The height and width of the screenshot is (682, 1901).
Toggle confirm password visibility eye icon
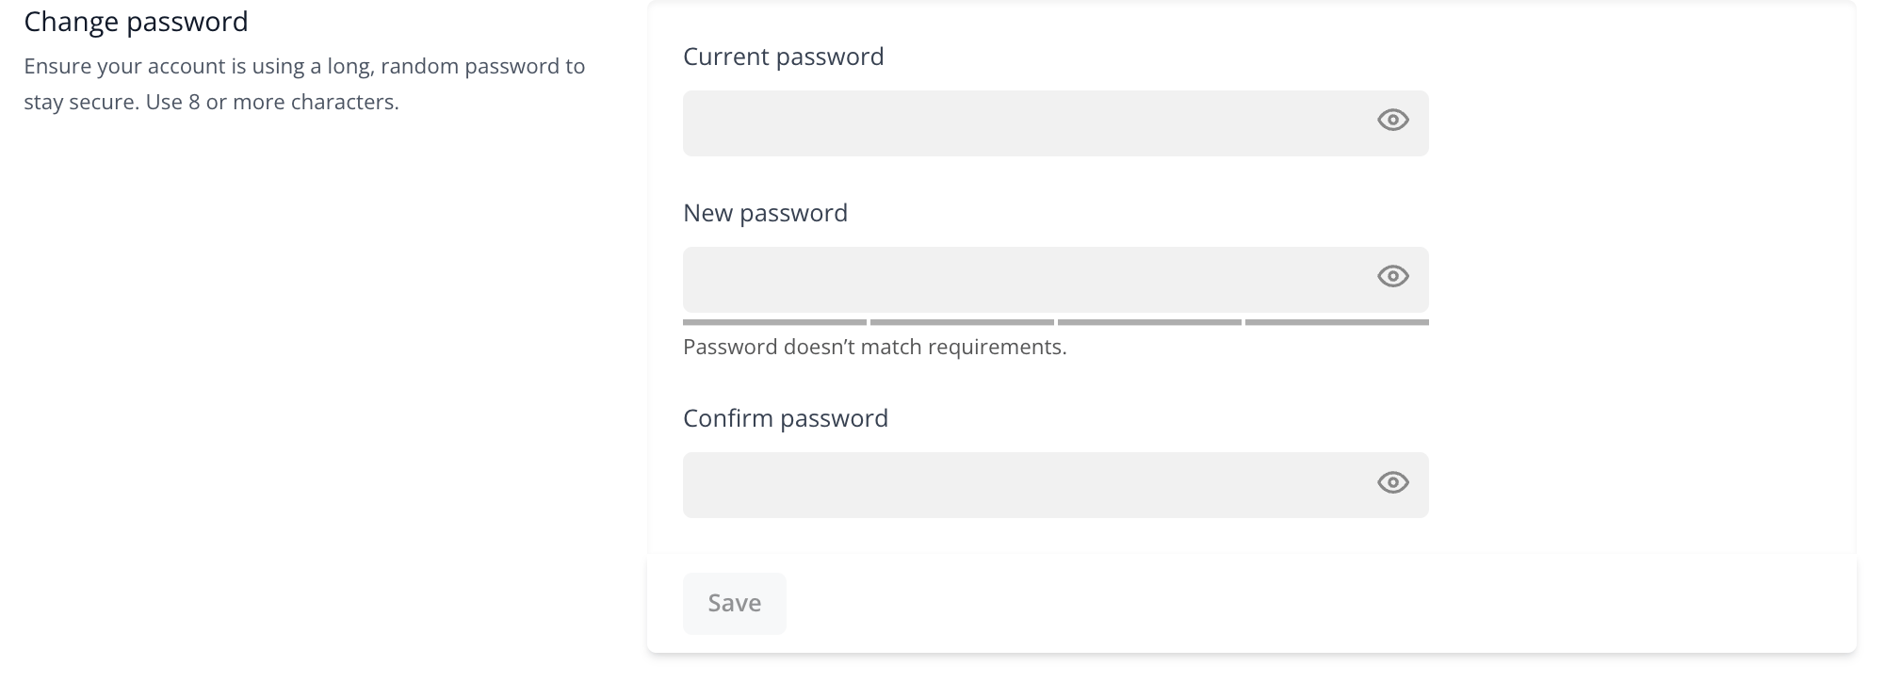(x=1392, y=482)
